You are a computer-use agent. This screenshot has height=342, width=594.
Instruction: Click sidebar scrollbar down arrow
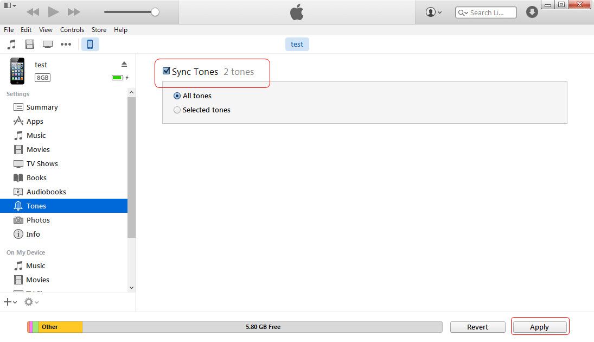[131, 287]
